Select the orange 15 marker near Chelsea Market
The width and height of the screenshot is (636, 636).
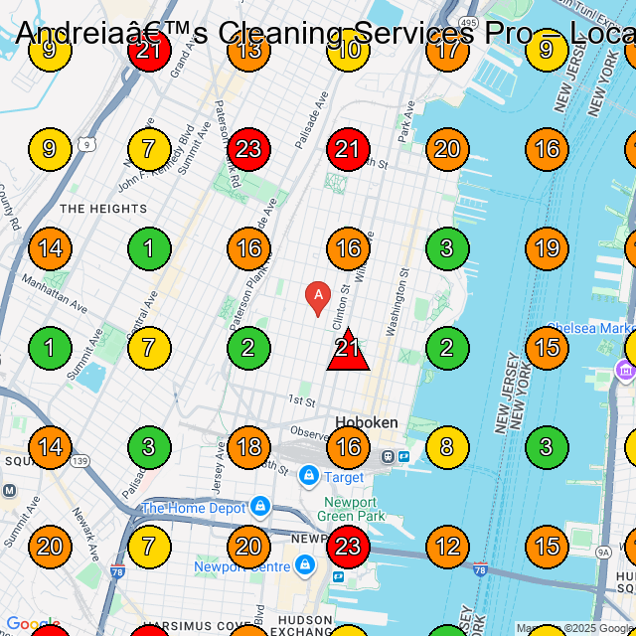[x=547, y=348]
